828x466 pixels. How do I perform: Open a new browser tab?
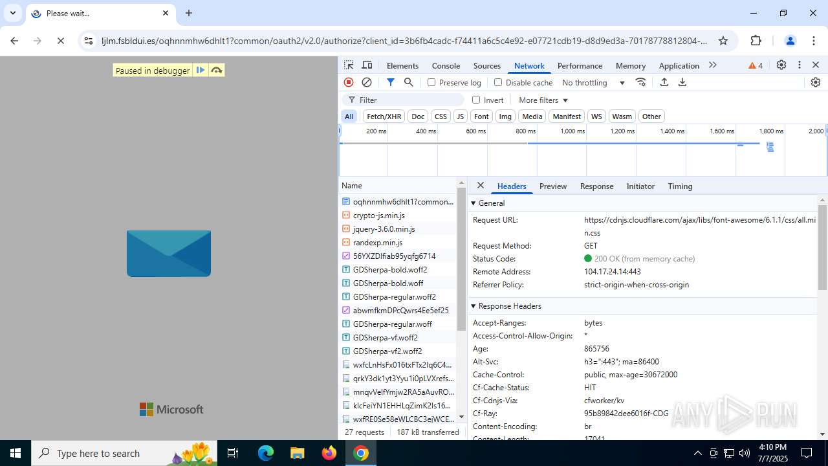point(189,13)
